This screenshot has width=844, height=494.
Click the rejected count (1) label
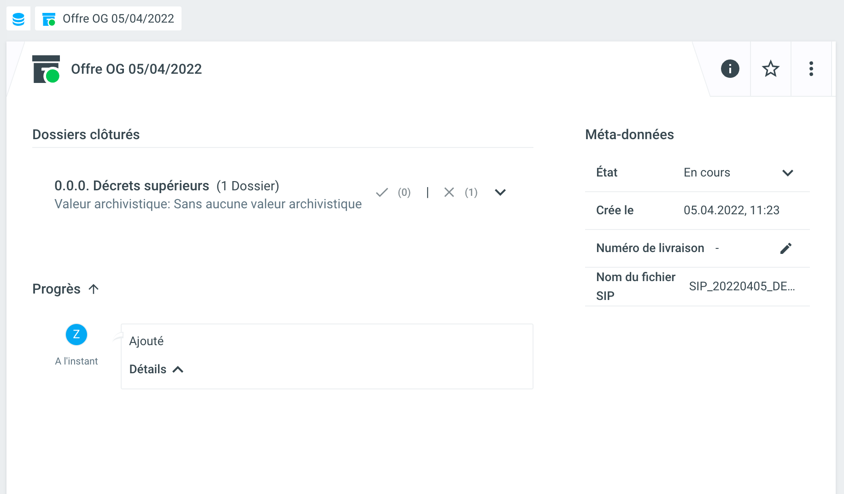pyautogui.click(x=471, y=193)
